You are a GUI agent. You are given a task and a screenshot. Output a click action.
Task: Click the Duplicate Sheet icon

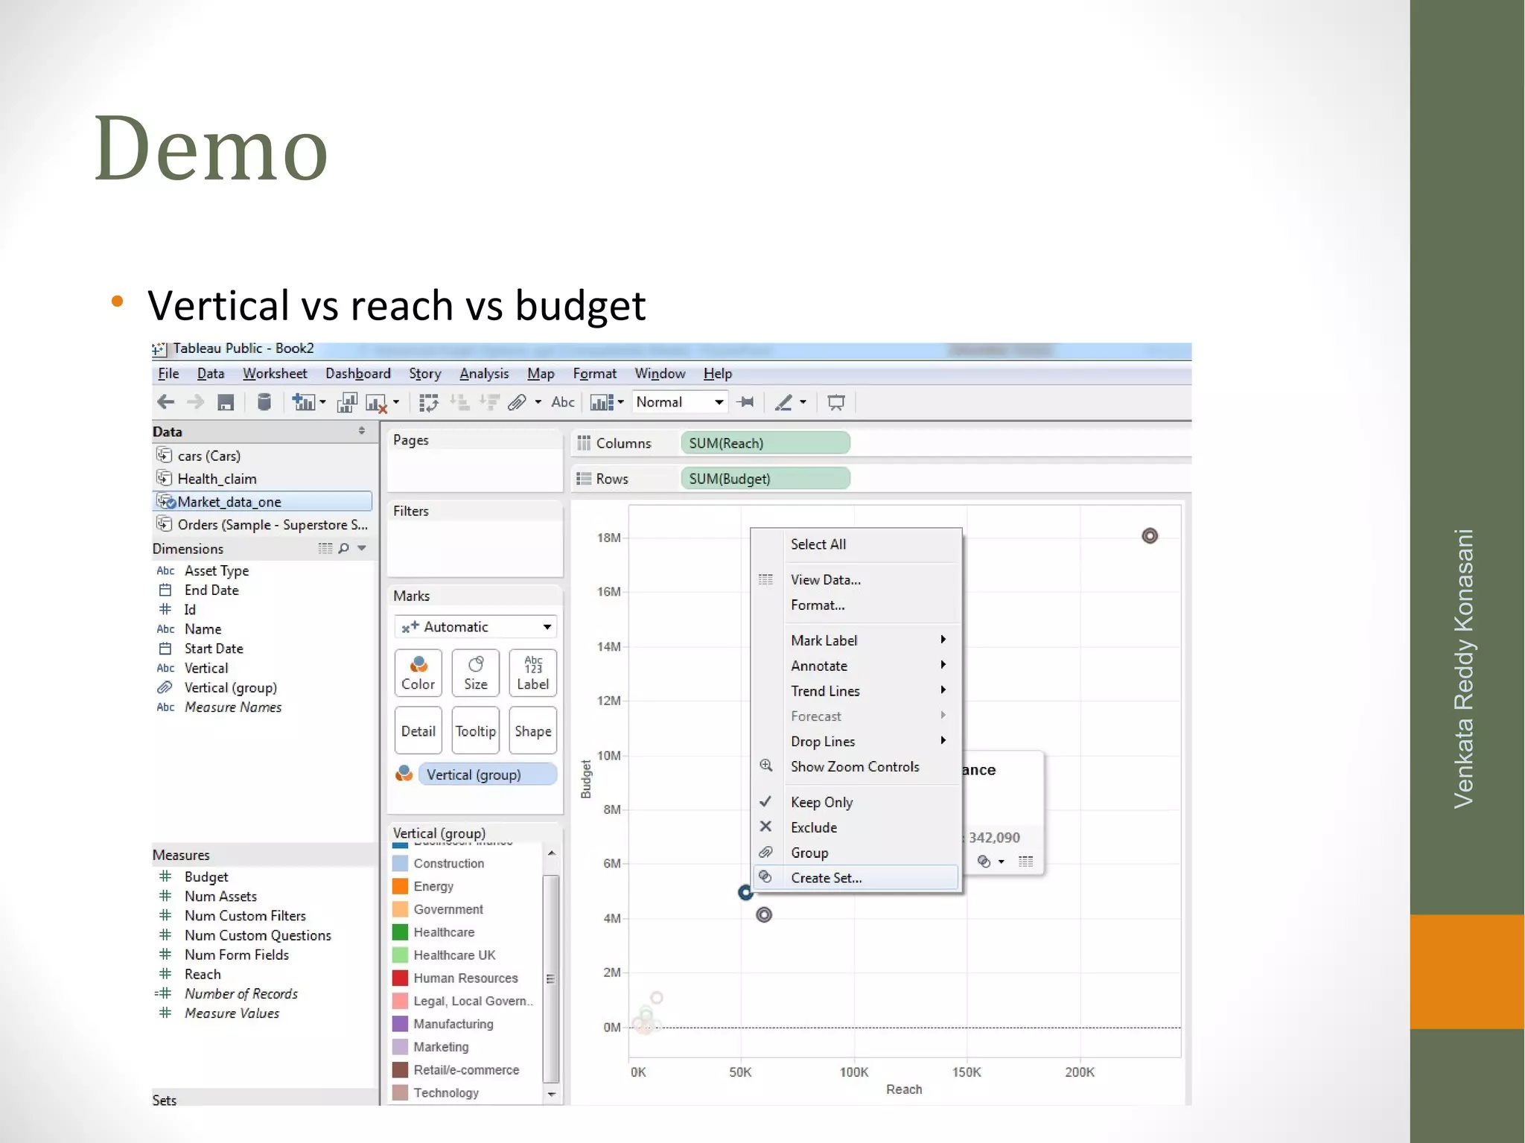(x=347, y=402)
